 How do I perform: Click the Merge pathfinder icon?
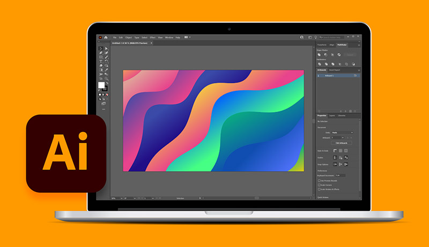click(x=333, y=64)
